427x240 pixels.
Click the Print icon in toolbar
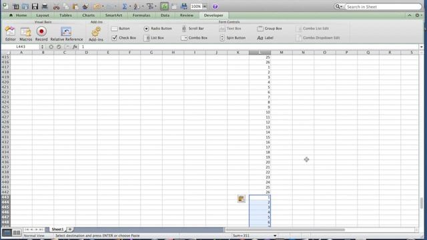(x=45, y=6)
